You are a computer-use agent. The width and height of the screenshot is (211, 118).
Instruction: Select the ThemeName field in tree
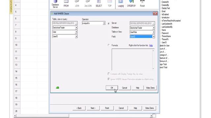166,36
